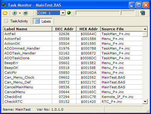Select the Labels tab
Screen dimensions: 151x114
tap(42, 21)
